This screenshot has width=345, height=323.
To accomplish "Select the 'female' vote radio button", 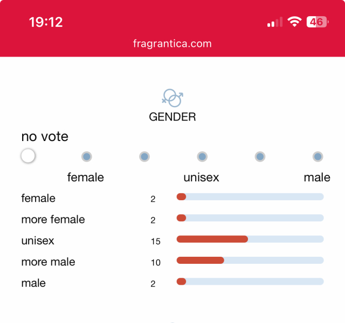I will pyautogui.click(x=86, y=157).
